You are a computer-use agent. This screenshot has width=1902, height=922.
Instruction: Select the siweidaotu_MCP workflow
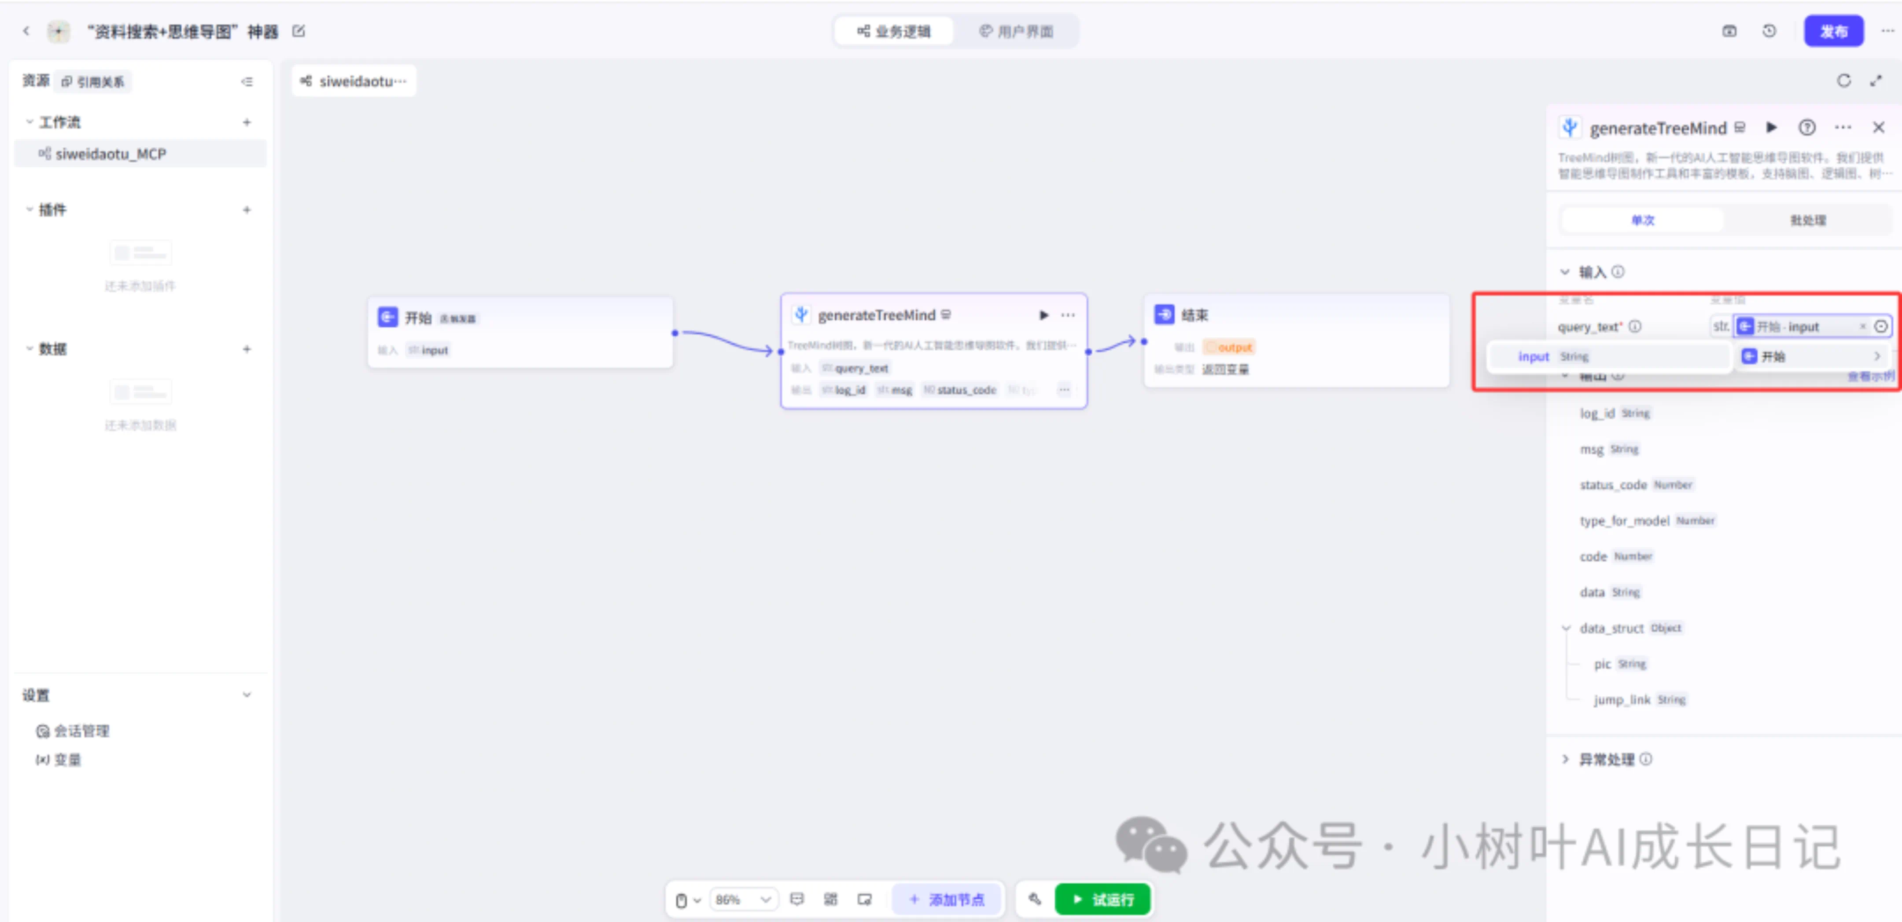(140, 154)
